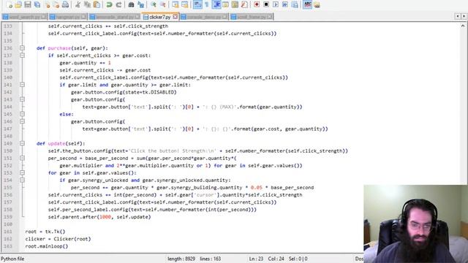Save the current file
The width and height of the screenshot is (468, 263).
(28, 5)
